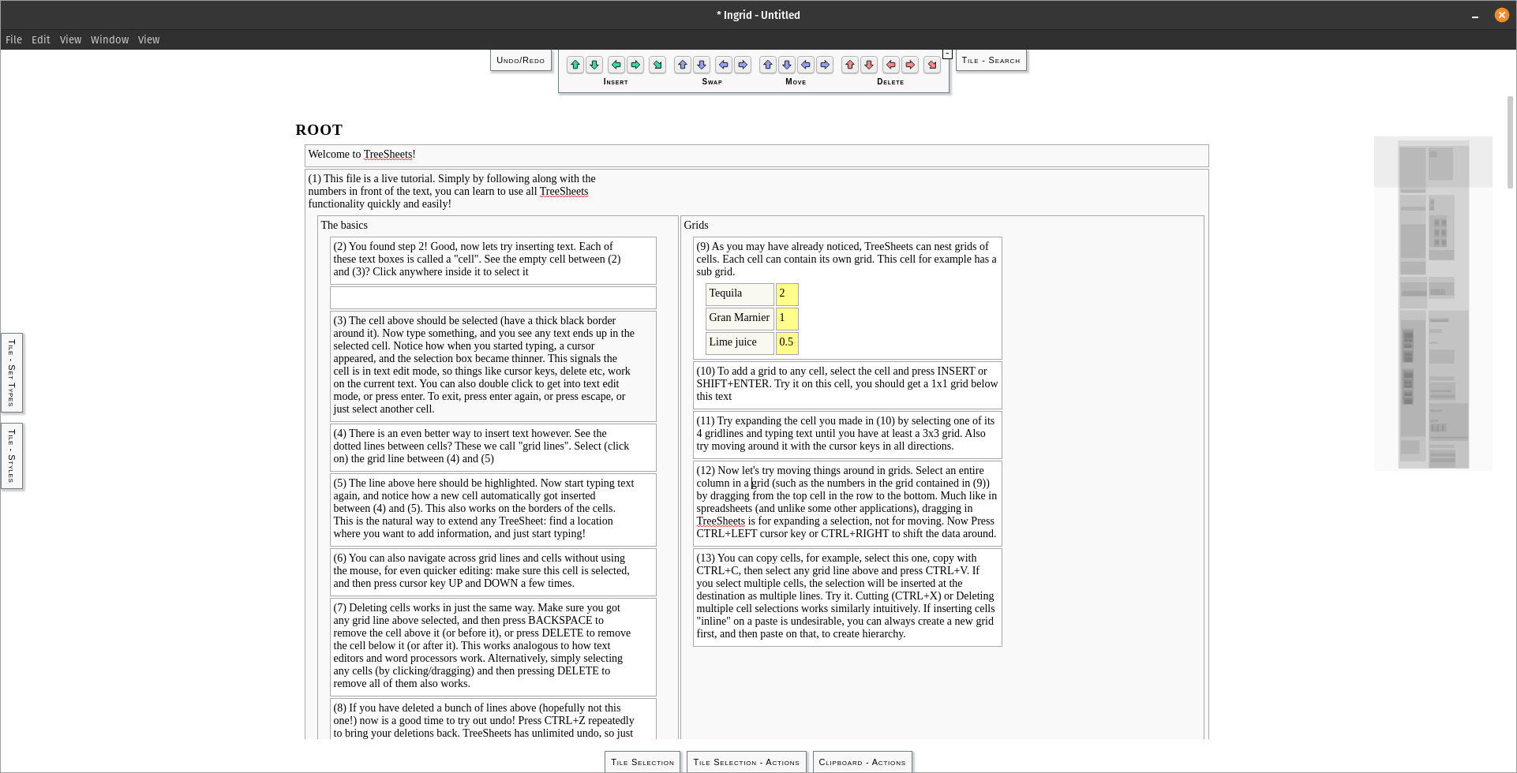Click the Swap left arrow
Screen dimensions: 1517x773
(x=724, y=65)
